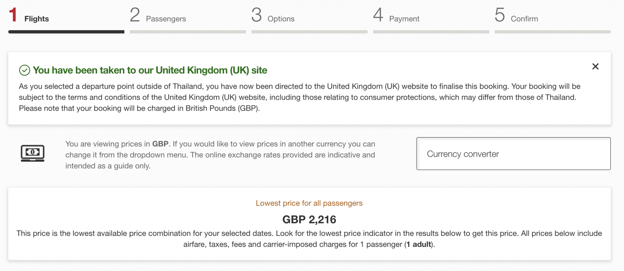
Task: Click the laptop money currency icon
Action: pos(33,153)
